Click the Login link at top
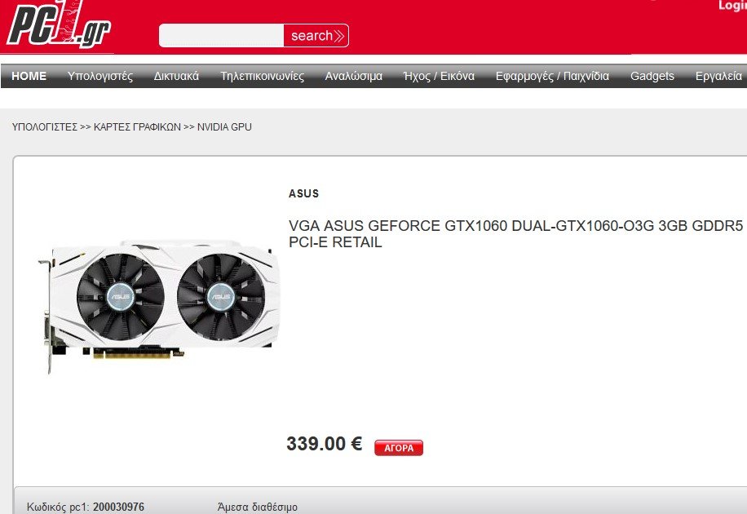Screen dimensions: 747x514 732,5
